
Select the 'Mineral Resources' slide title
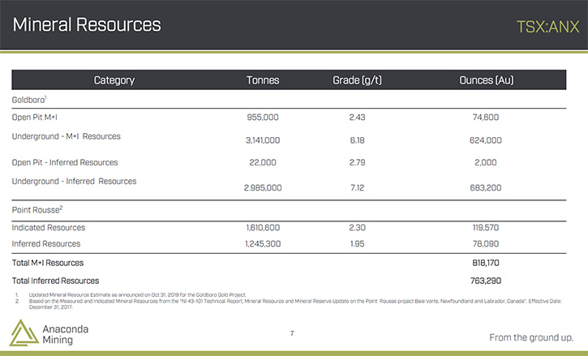(87, 25)
